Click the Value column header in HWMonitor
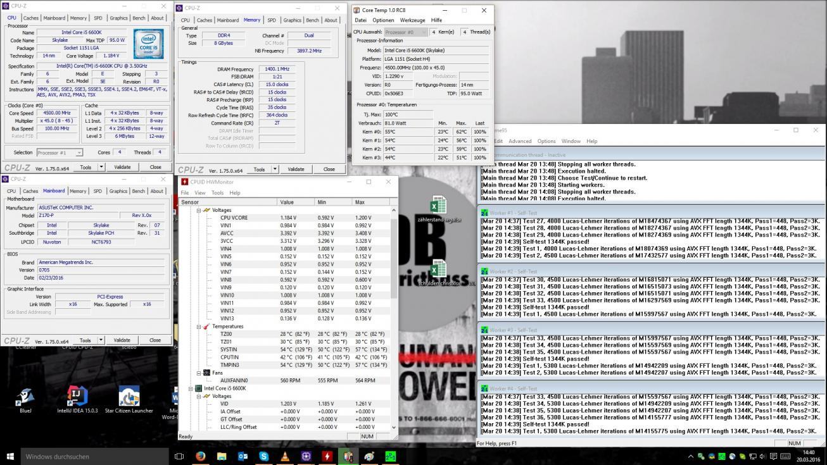 pos(296,202)
